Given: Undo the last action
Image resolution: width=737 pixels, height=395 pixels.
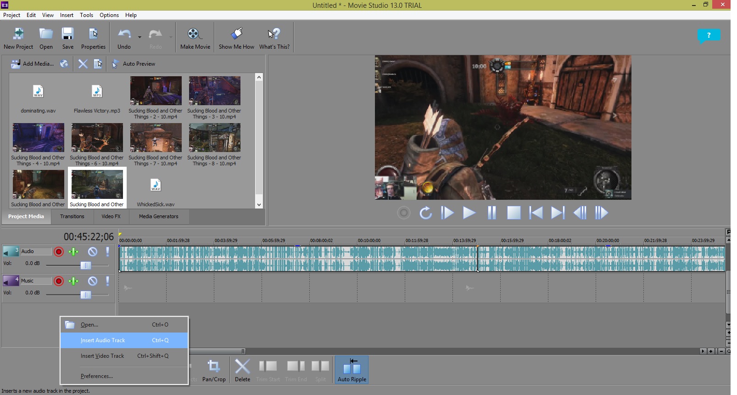Looking at the screenshot, I should [124, 38].
